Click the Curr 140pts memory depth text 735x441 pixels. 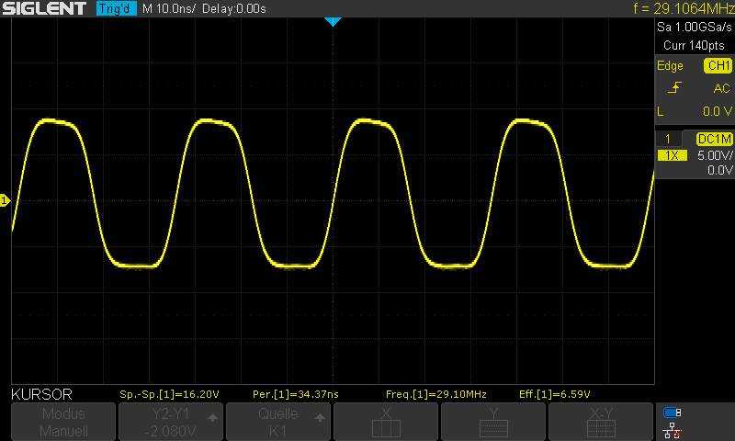tap(694, 45)
